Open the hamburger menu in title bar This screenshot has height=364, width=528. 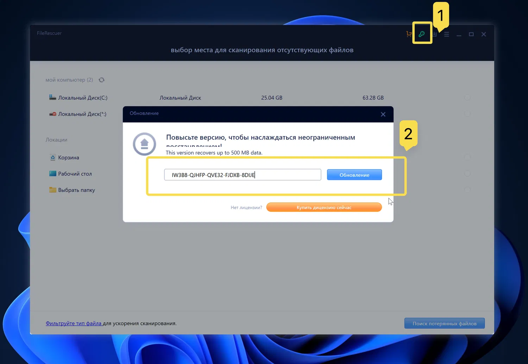pyautogui.click(x=447, y=34)
